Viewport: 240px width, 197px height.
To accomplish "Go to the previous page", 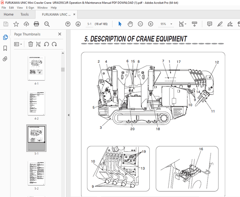I will (68, 24).
